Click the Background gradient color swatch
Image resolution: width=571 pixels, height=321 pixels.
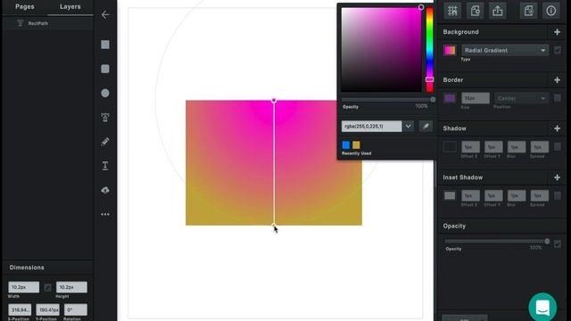pyautogui.click(x=450, y=50)
